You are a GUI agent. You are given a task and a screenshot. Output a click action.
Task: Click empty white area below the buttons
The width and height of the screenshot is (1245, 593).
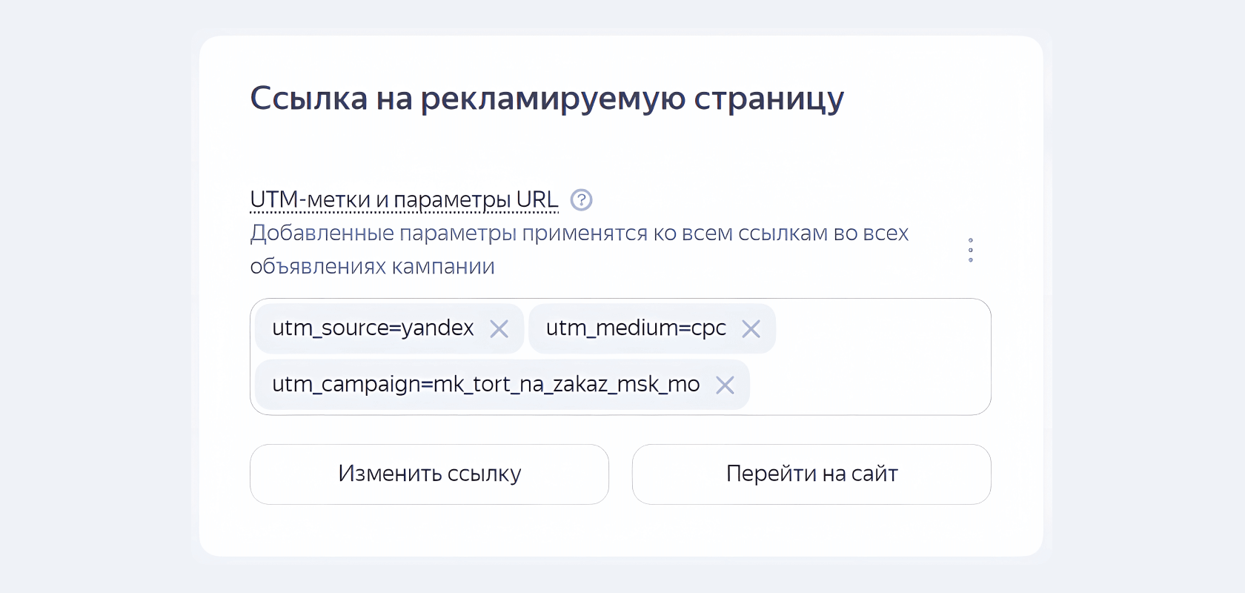(x=621, y=532)
